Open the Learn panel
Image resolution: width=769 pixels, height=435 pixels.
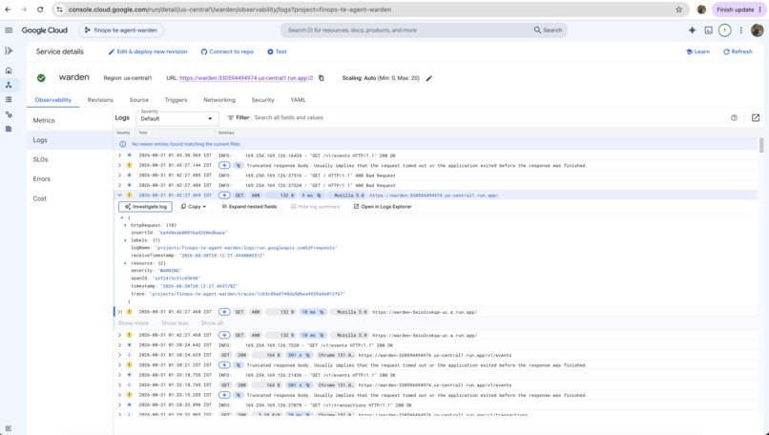click(697, 52)
